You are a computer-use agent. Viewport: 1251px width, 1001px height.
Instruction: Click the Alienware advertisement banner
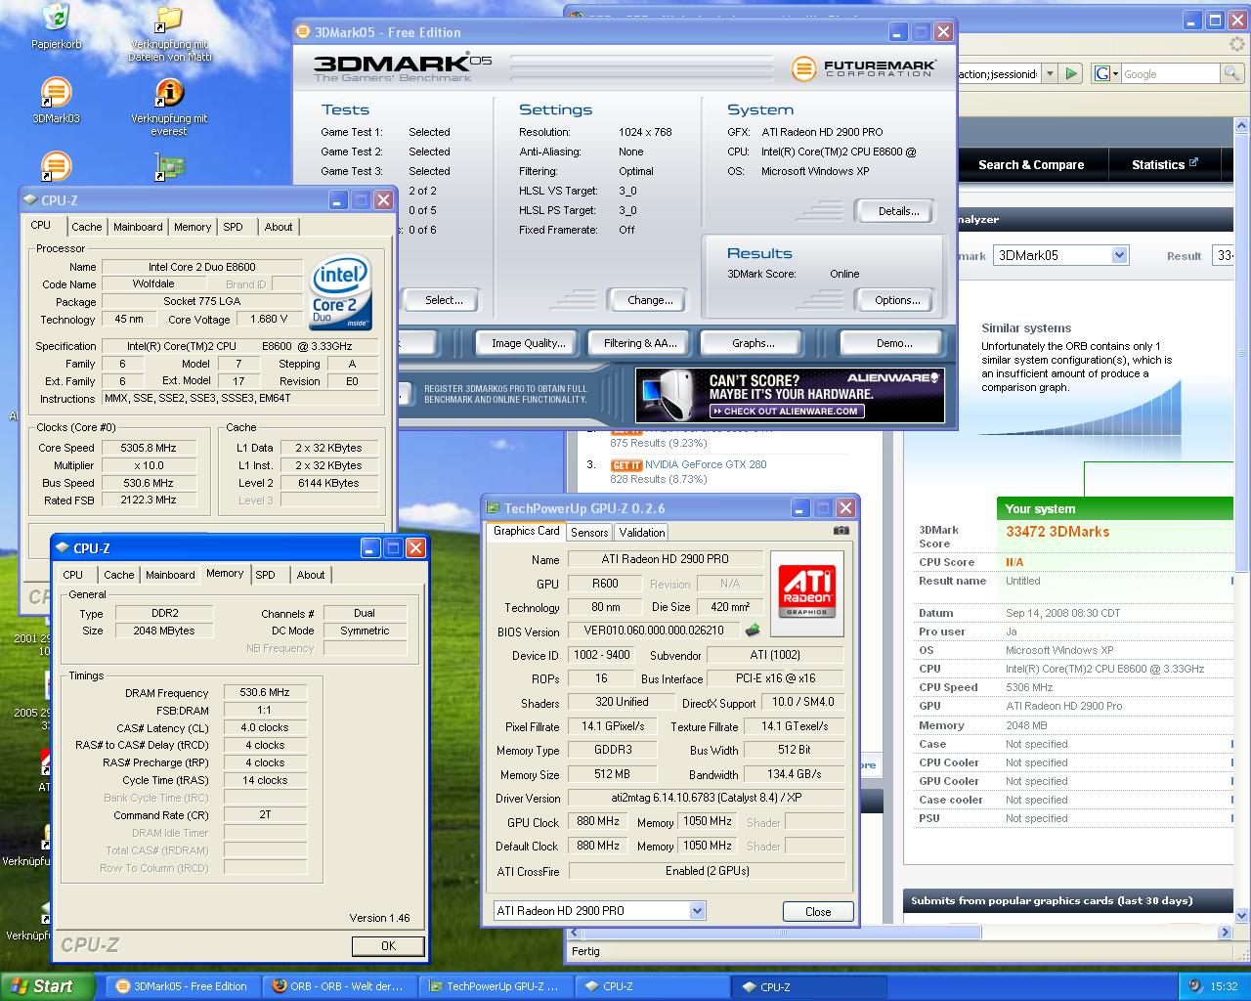[790, 395]
